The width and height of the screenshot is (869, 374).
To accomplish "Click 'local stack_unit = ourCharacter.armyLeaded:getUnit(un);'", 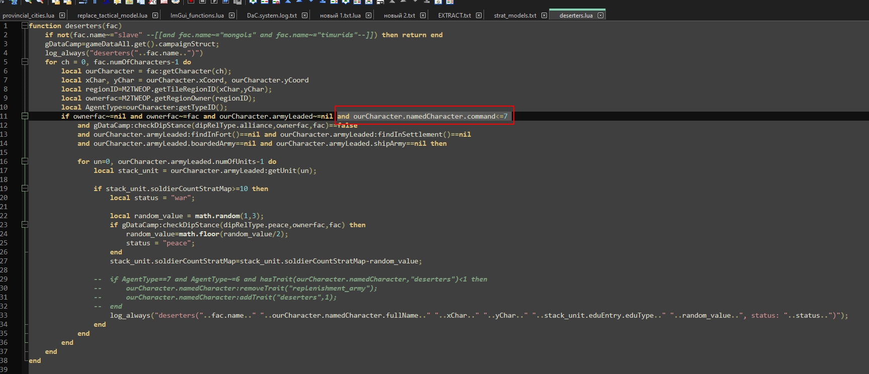I will pos(205,170).
